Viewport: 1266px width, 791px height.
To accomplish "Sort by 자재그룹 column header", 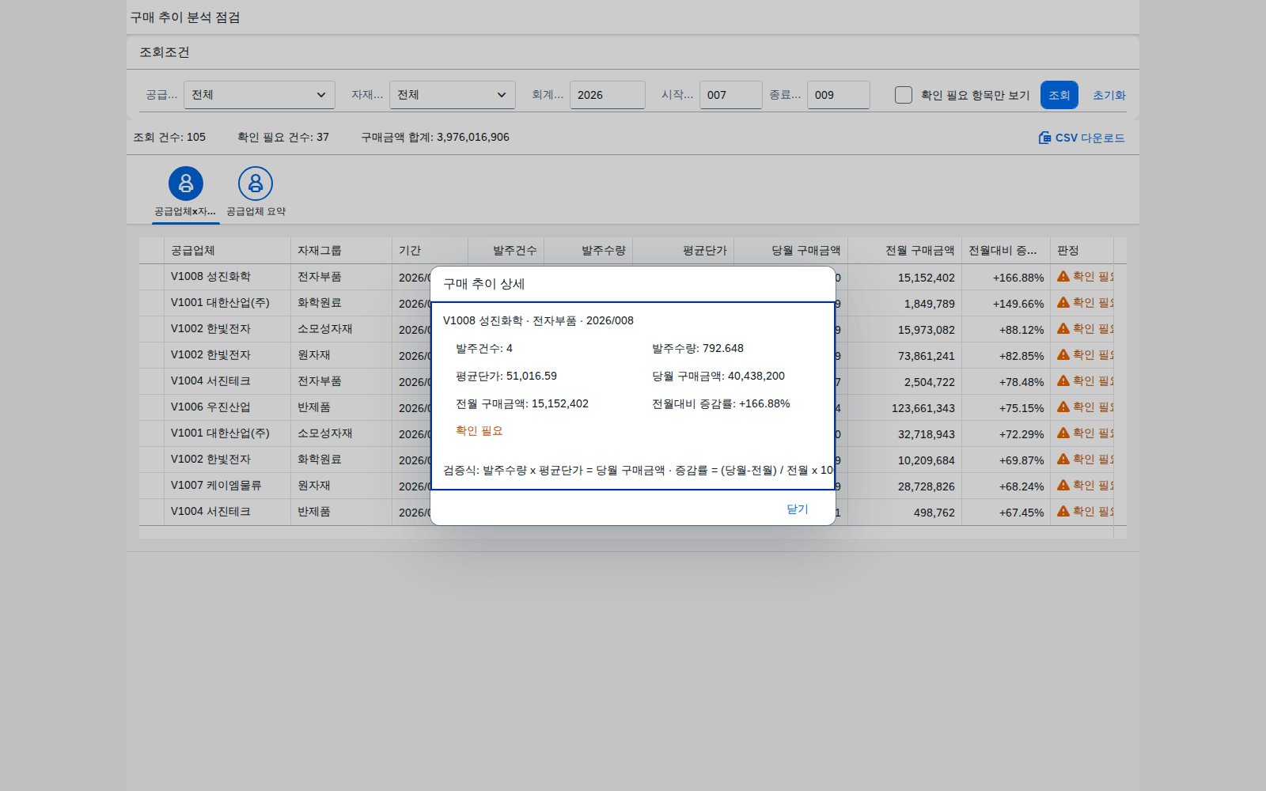I will tap(342, 250).
